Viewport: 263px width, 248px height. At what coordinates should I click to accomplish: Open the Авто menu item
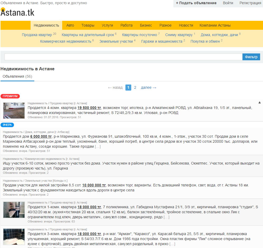point(70,25)
